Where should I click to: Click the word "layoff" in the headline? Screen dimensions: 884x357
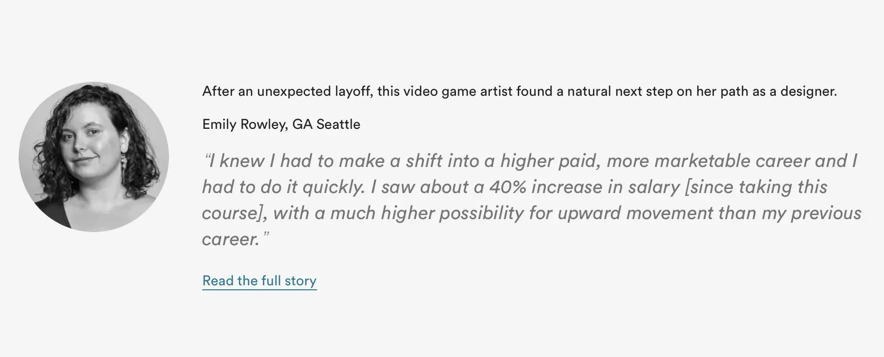click(x=353, y=92)
